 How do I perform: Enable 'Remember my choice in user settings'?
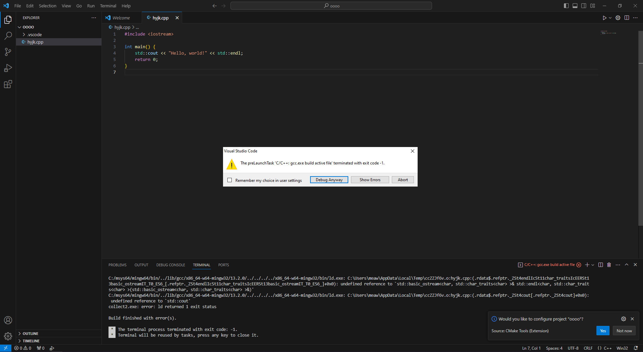[x=230, y=180]
